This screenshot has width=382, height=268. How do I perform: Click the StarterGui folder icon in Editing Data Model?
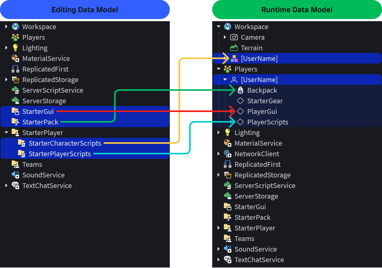point(15,111)
